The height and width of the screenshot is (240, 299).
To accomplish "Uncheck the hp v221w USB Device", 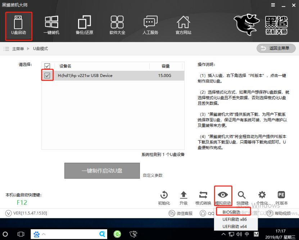I will pyautogui.click(x=47, y=76).
